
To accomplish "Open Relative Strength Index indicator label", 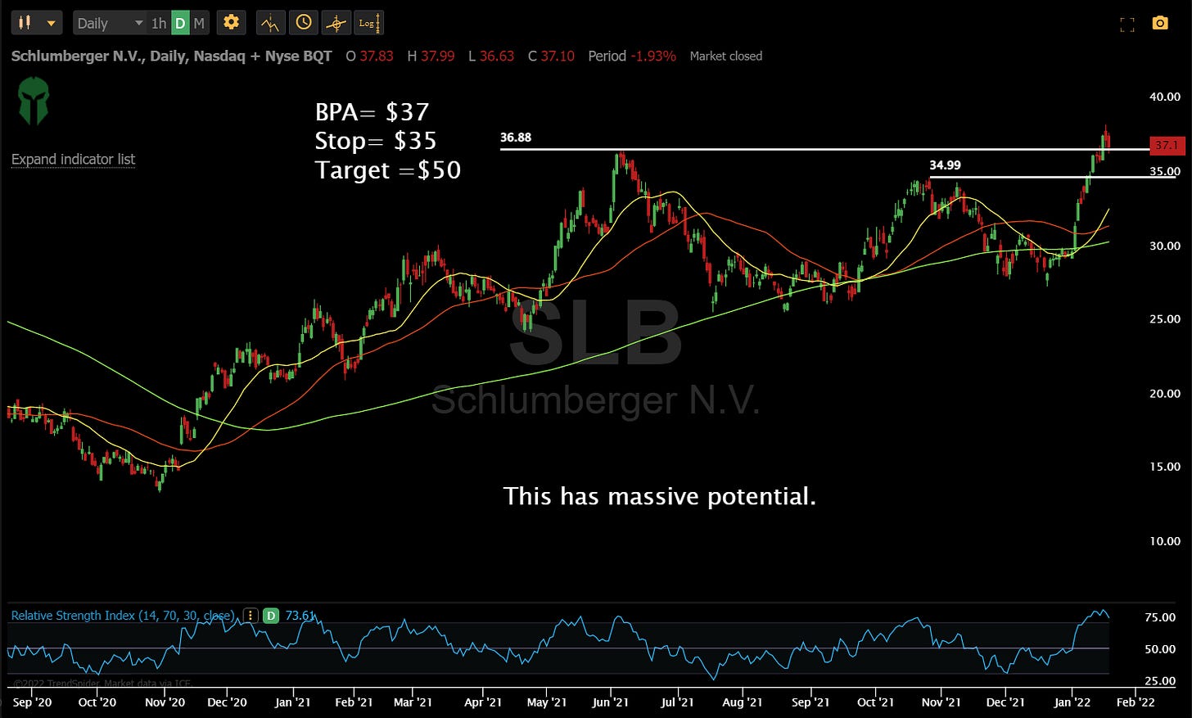I will [122, 616].
